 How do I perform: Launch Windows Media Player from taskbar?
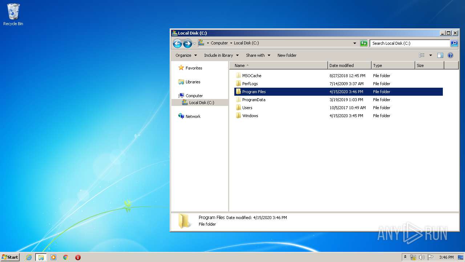tap(53, 257)
